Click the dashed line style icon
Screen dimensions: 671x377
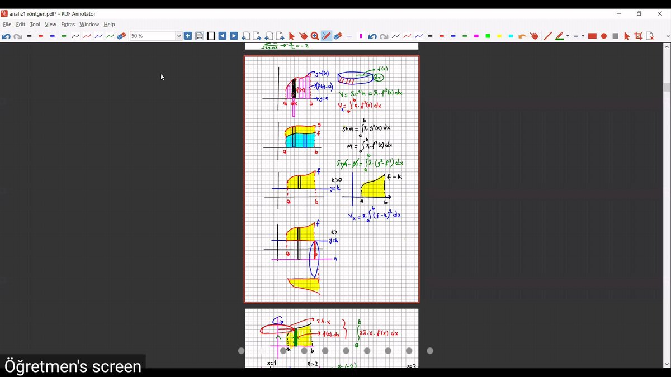[x=575, y=36]
